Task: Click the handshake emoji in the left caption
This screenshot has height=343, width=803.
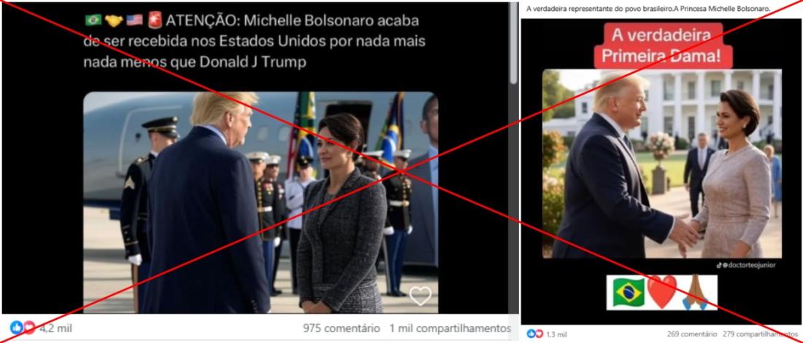Action: click(113, 20)
